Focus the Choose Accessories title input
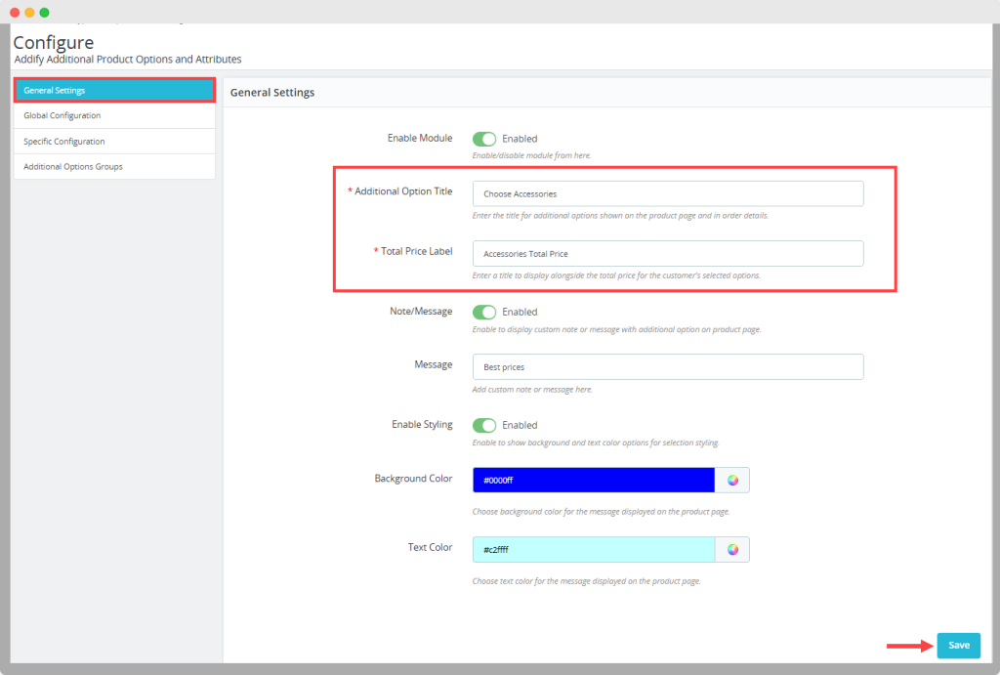1000x675 pixels. click(668, 193)
